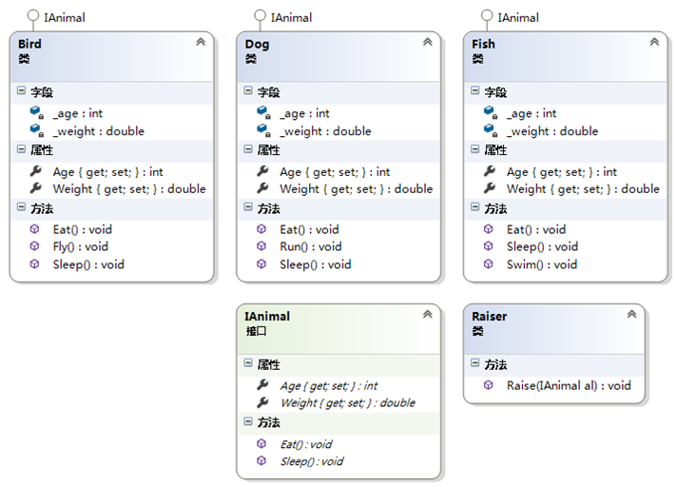The image size is (676, 487).
Task: Collapse the 属性 section in Dog class
Action: [x=248, y=149]
